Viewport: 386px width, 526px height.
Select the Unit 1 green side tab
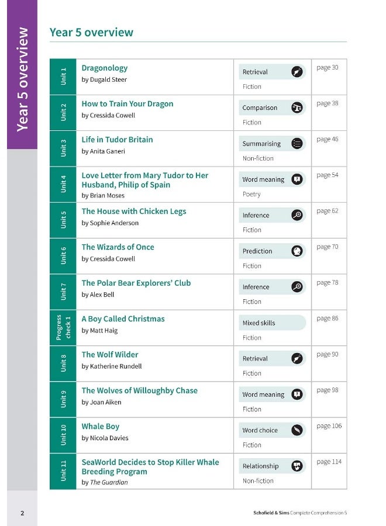tap(63, 77)
